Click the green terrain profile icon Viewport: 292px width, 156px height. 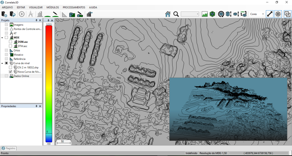click(204, 14)
